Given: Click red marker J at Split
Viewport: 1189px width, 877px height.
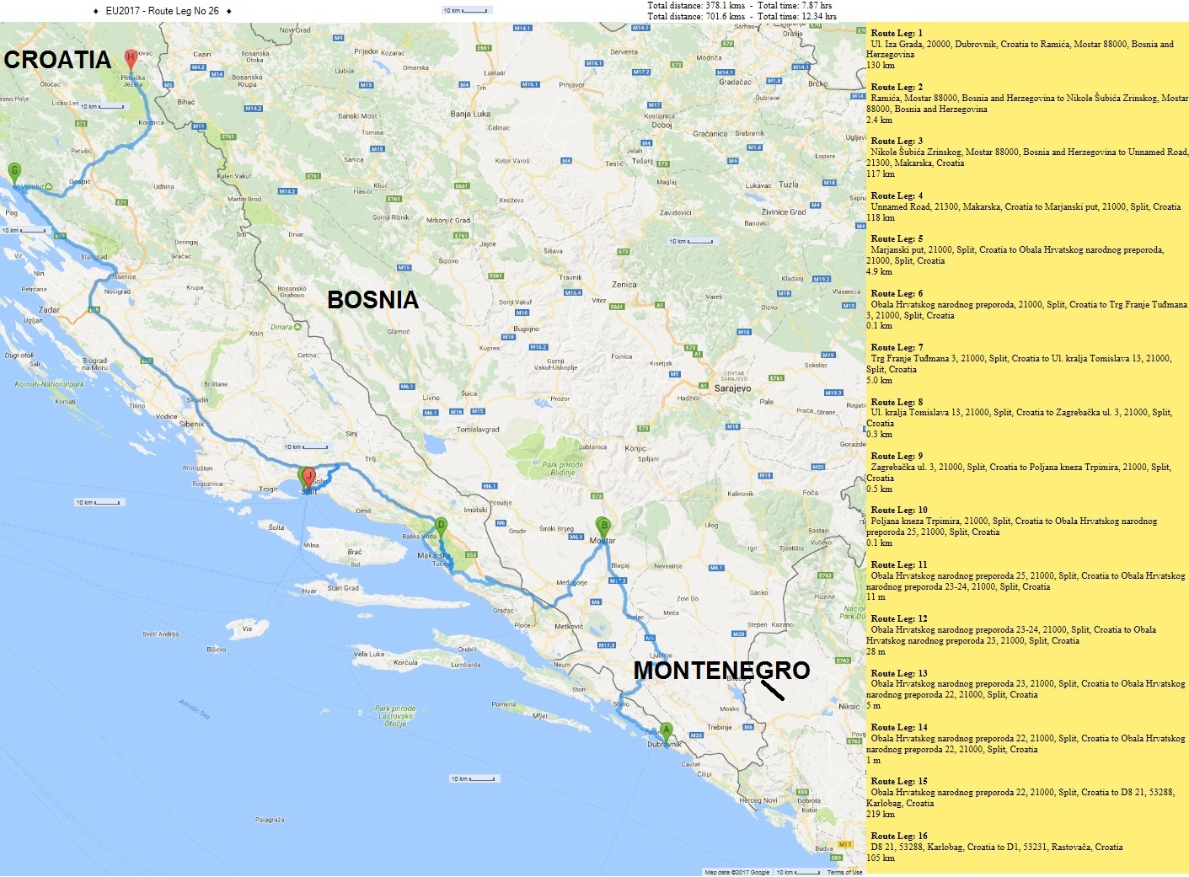Looking at the screenshot, I should click(x=309, y=479).
